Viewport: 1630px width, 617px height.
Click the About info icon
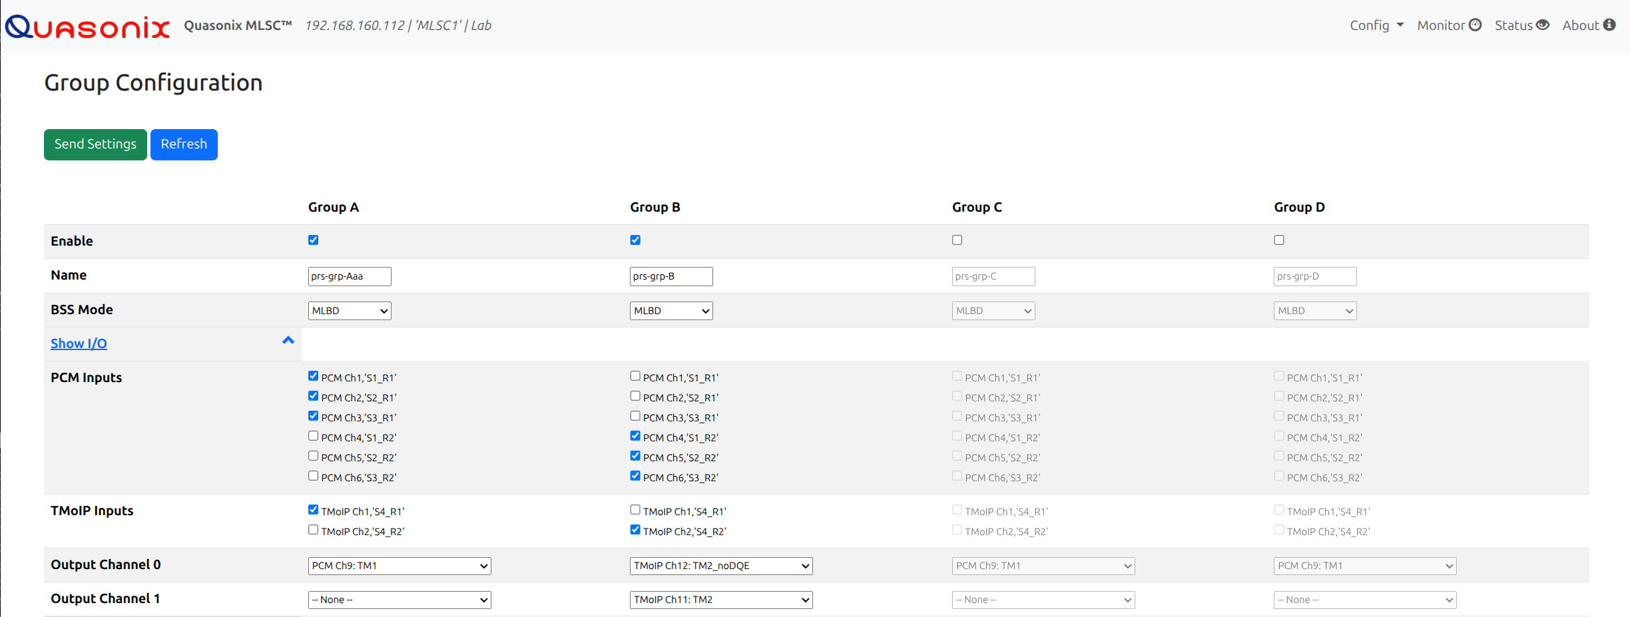[x=1609, y=25]
